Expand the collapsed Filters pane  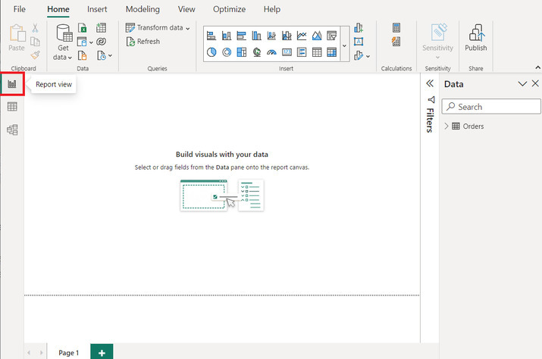pyautogui.click(x=430, y=84)
